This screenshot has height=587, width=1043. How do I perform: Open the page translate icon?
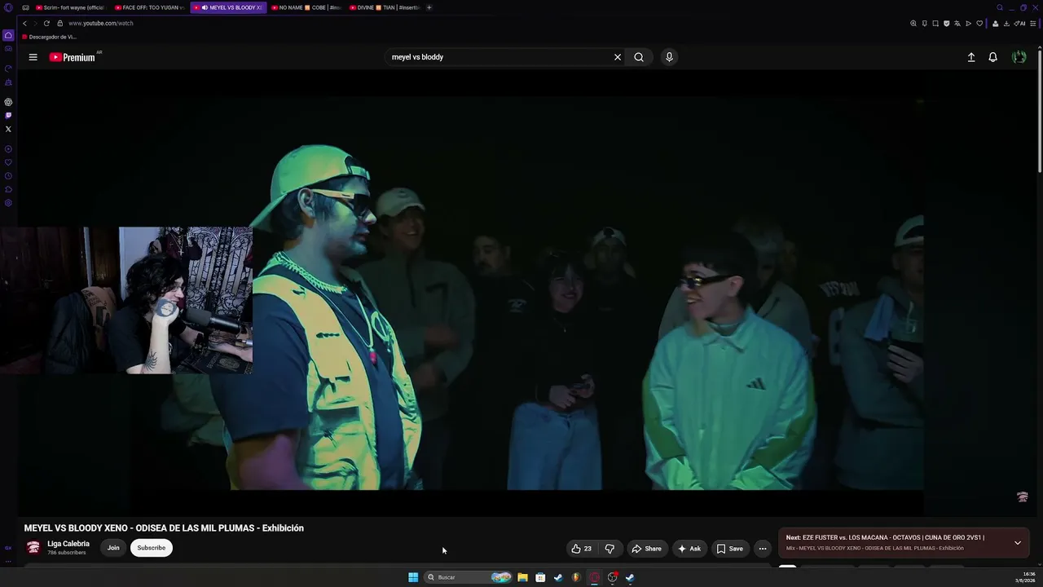957,24
